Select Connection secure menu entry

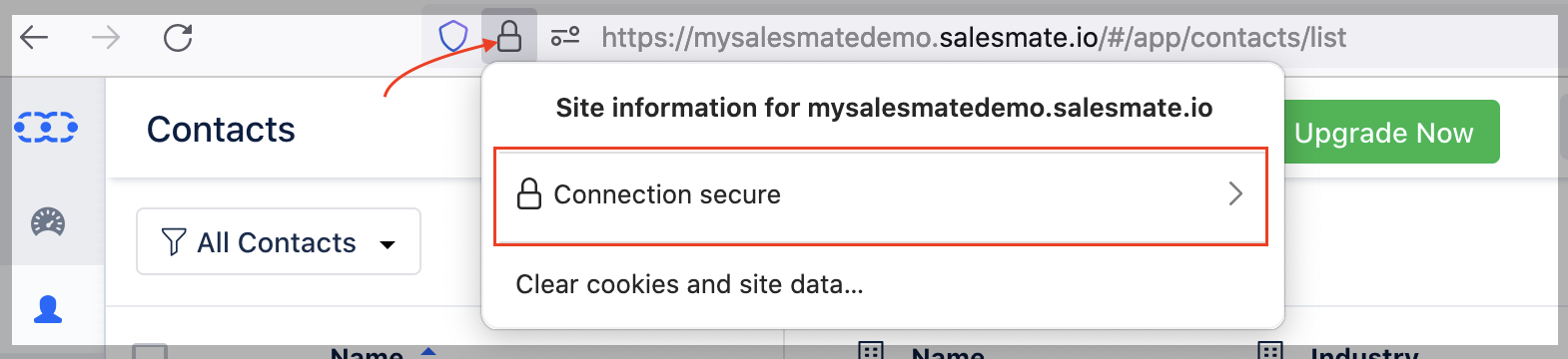[881, 195]
